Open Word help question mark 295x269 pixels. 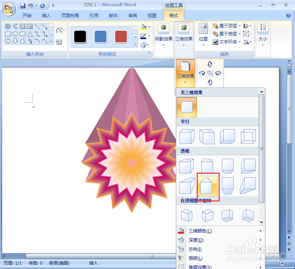click(288, 15)
